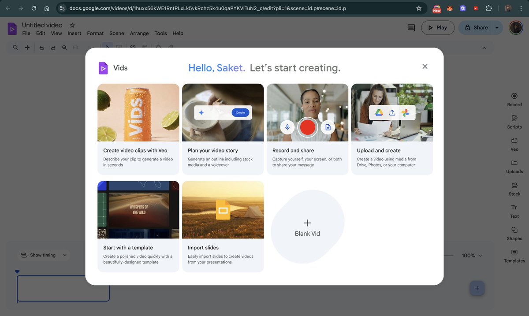Click the Untitled video title field
Screen dimensions: 529x316
tap(42, 25)
